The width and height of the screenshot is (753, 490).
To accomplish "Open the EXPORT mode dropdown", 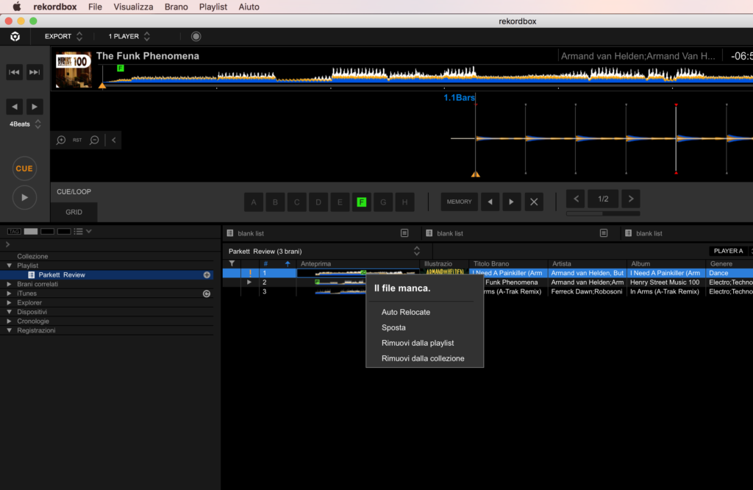I will click(x=64, y=36).
